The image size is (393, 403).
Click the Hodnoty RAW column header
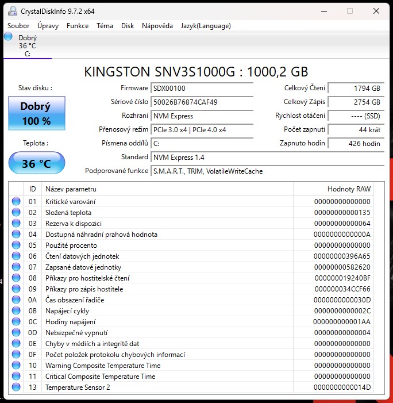click(349, 189)
